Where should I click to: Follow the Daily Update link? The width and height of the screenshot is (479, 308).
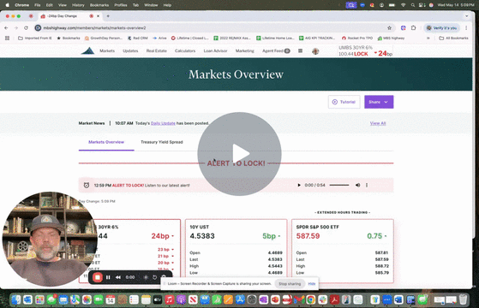pos(163,123)
